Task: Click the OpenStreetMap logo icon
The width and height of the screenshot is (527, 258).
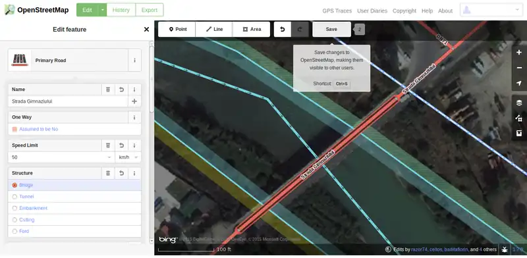Action: coord(9,10)
